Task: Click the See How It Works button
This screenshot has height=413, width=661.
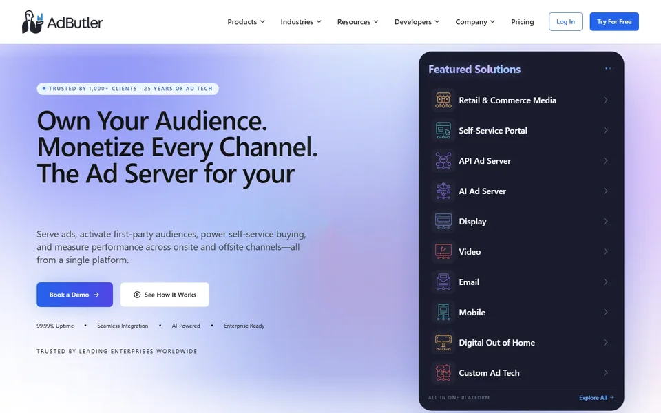Action: (165, 295)
